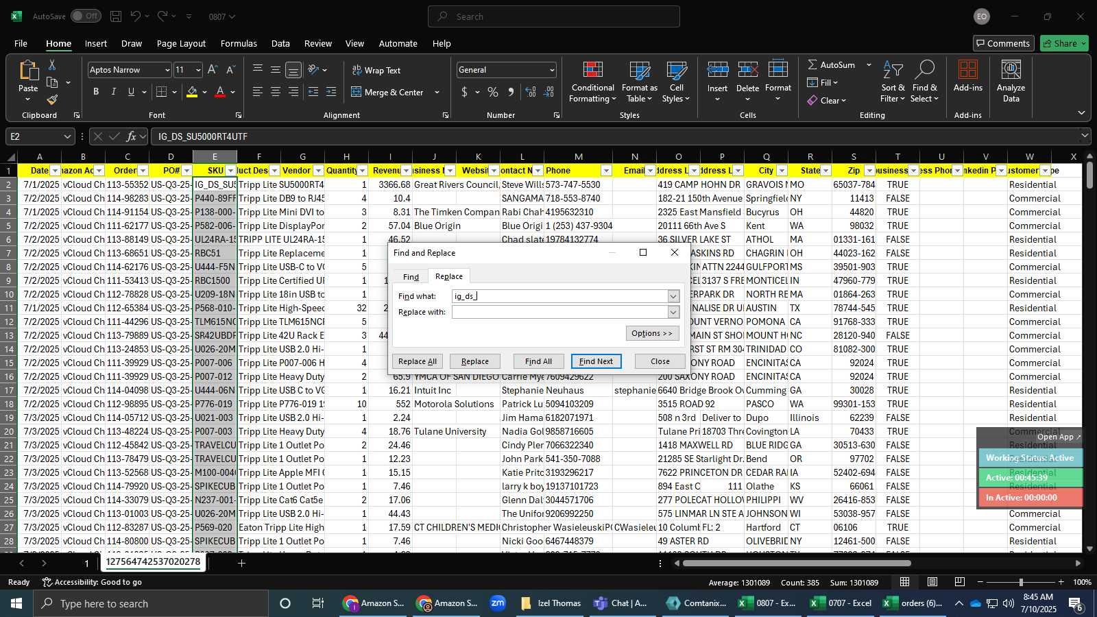This screenshot has width=1097, height=617.
Task: Align text left icon
Action: click(258, 92)
